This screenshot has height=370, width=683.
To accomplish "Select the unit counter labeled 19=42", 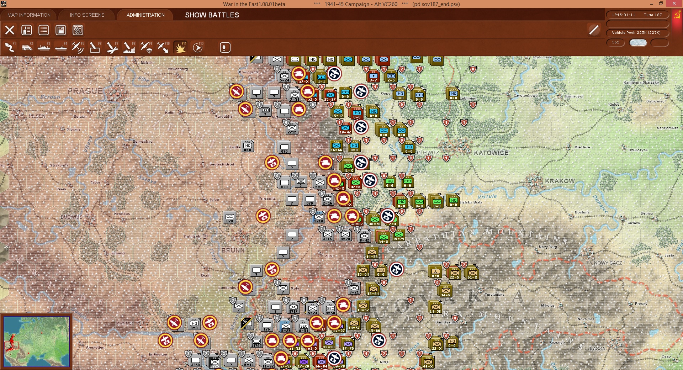I will tap(345, 128).
